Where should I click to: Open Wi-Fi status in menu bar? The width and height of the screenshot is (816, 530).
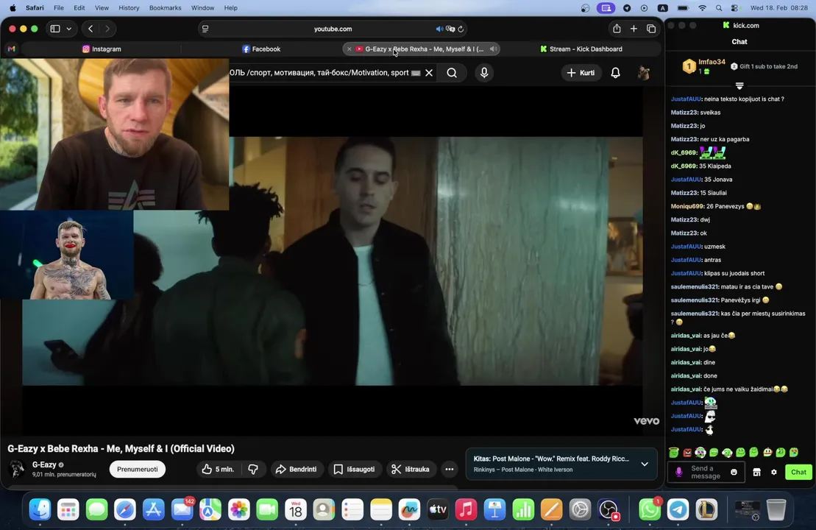click(x=702, y=8)
